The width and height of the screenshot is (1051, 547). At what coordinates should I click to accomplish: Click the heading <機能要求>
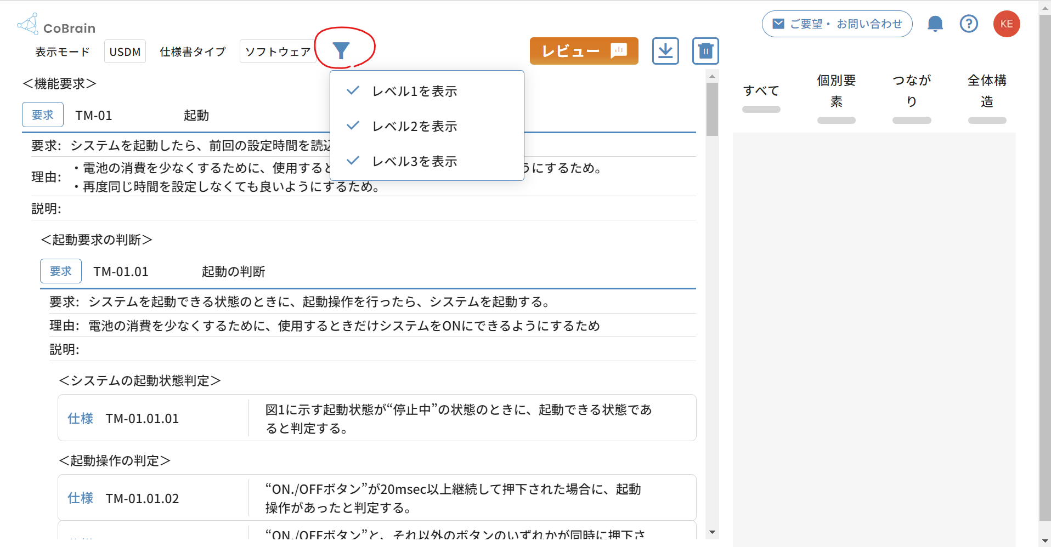click(x=60, y=84)
